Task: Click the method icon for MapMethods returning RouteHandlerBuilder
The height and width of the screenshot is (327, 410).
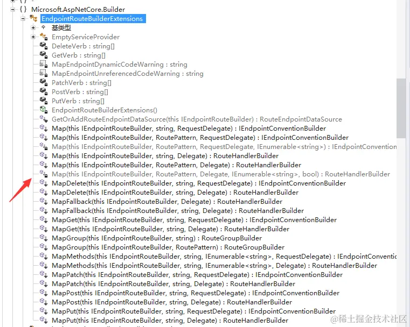Action: pos(44,265)
